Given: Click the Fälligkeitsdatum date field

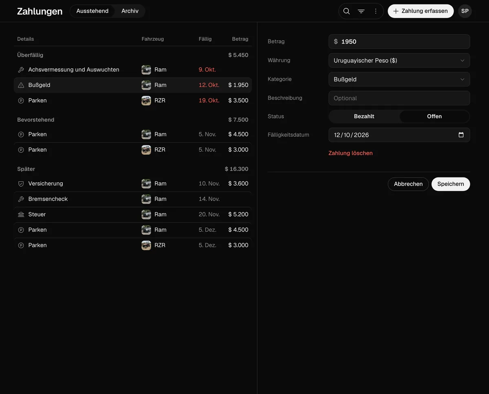Looking at the screenshot, I should (399, 135).
